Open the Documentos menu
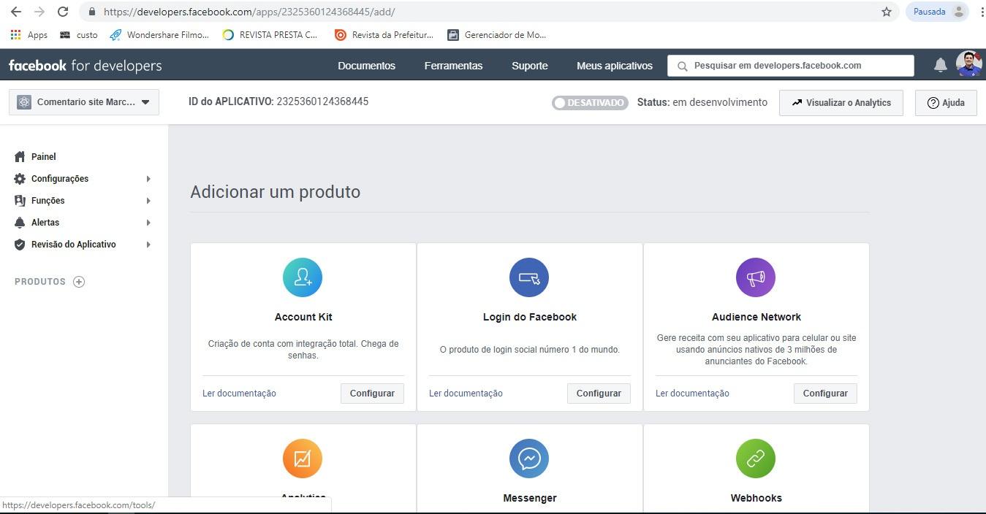Screen dimensions: 986x514 (366, 66)
